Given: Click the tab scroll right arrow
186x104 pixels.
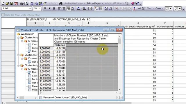Looking at the screenshot, I should click(x=121, y=98).
